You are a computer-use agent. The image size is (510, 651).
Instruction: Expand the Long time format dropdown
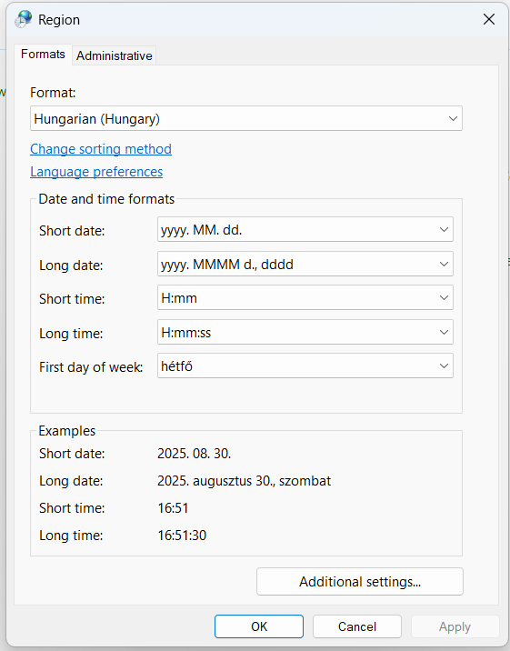(x=305, y=332)
